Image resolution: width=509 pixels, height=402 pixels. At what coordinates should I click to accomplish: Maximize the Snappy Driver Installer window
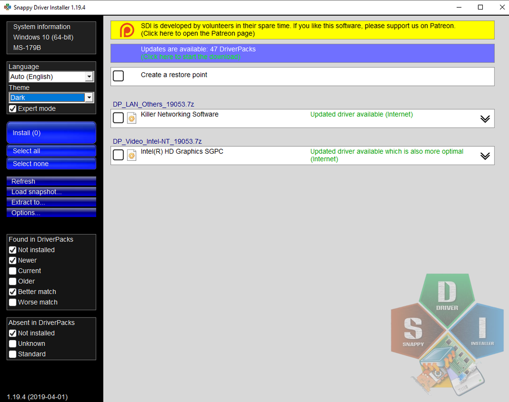coord(480,7)
